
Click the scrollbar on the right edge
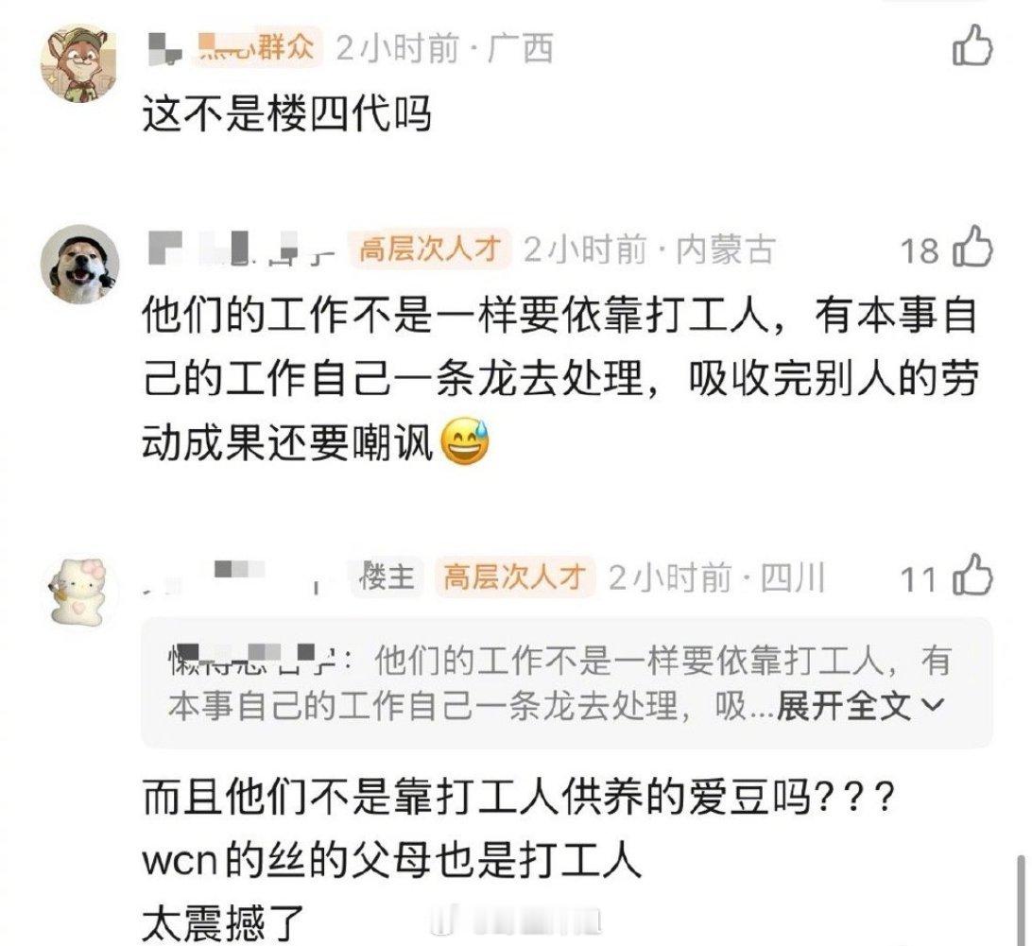(1020, 897)
